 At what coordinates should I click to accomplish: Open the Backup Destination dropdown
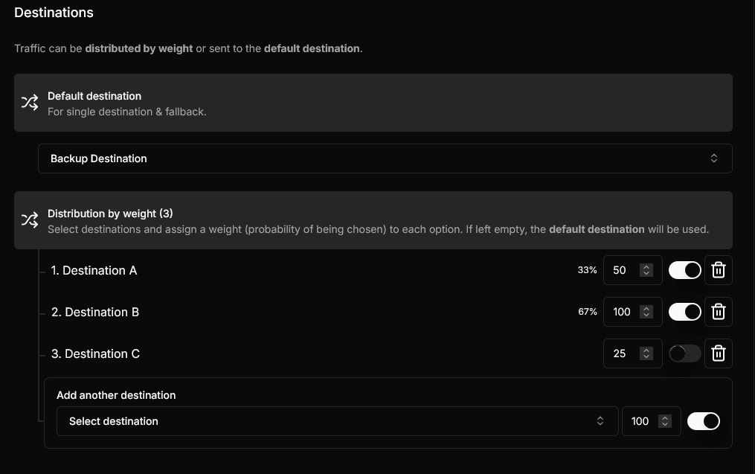coord(385,158)
